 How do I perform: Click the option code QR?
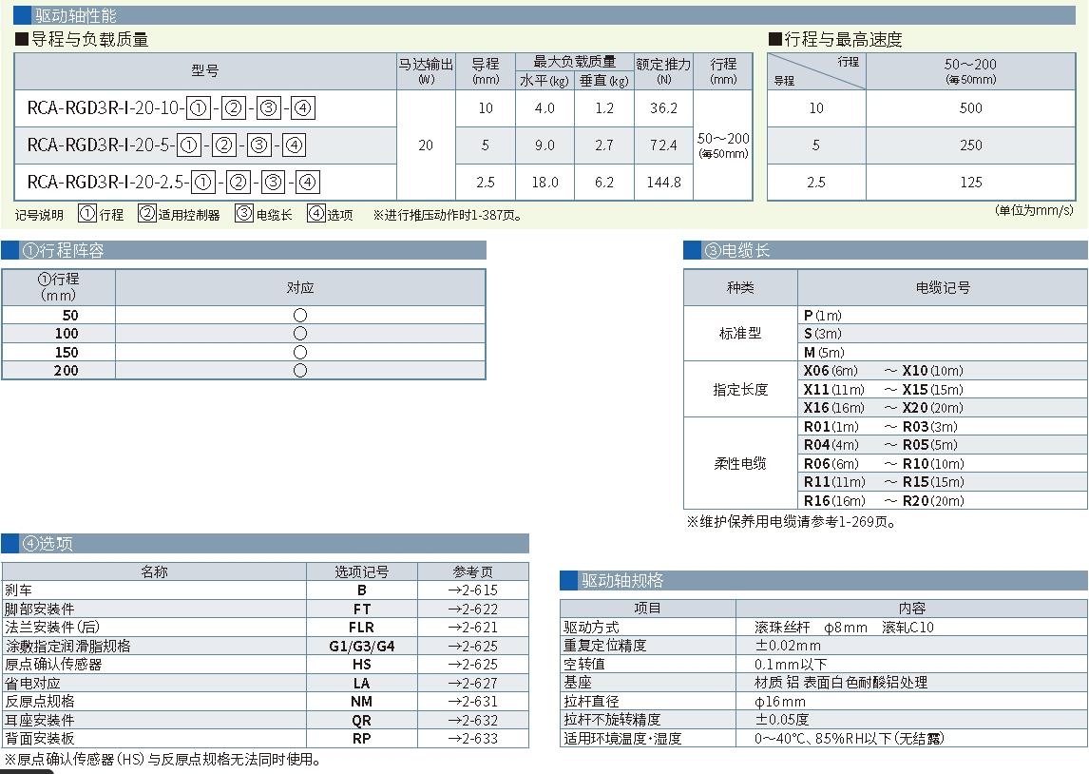pos(361,720)
